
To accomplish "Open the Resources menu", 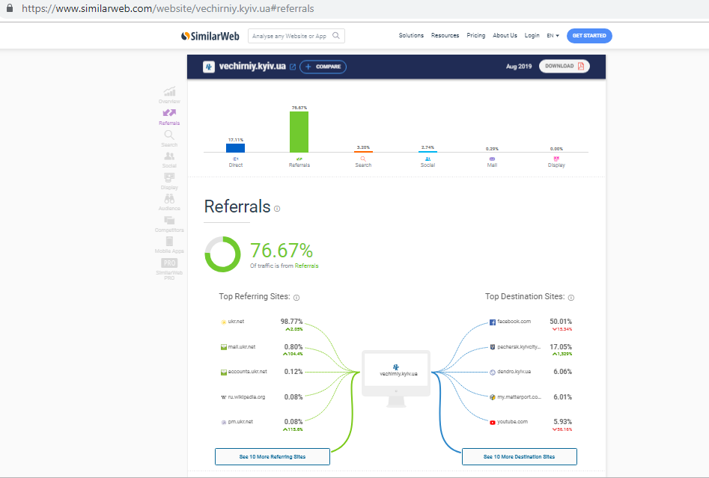I will (445, 35).
